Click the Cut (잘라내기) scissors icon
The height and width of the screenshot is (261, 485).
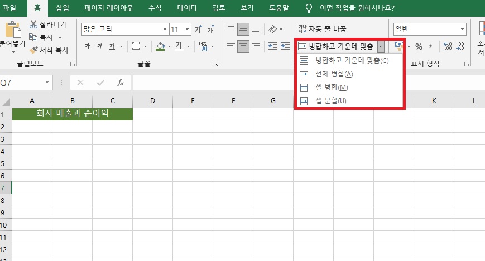pos(33,25)
